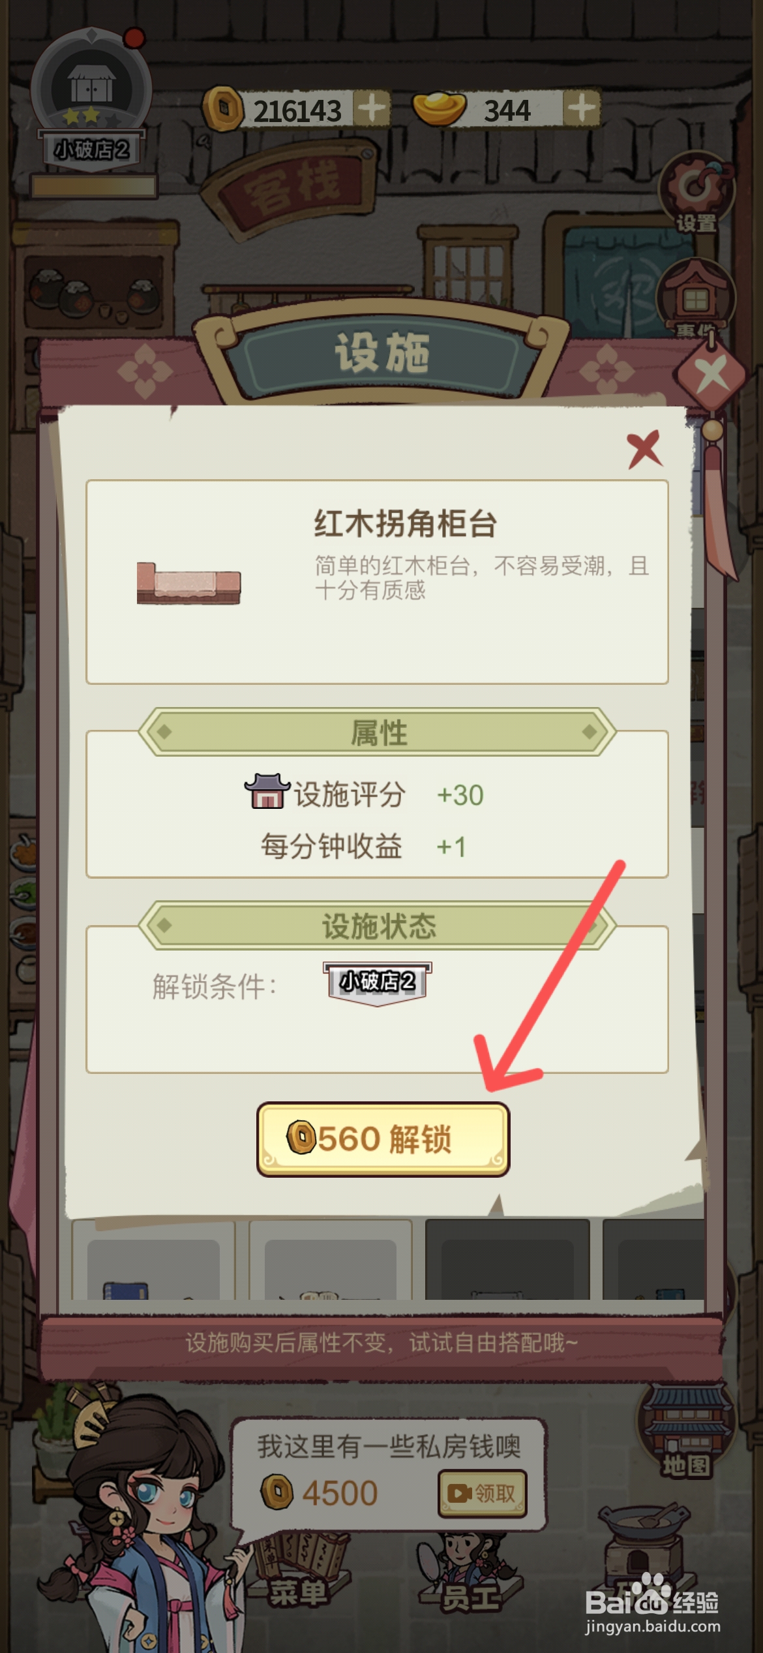Tap the copper coin currency icon
This screenshot has height=1653, width=763.
click(223, 108)
